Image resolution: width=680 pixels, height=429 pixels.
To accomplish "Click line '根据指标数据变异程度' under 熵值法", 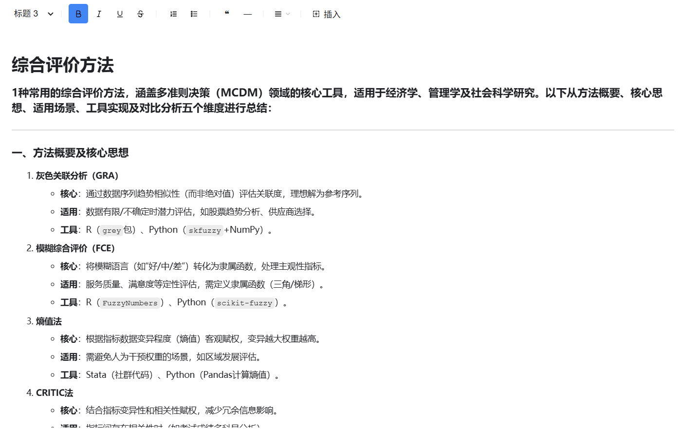I will [192, 339].
